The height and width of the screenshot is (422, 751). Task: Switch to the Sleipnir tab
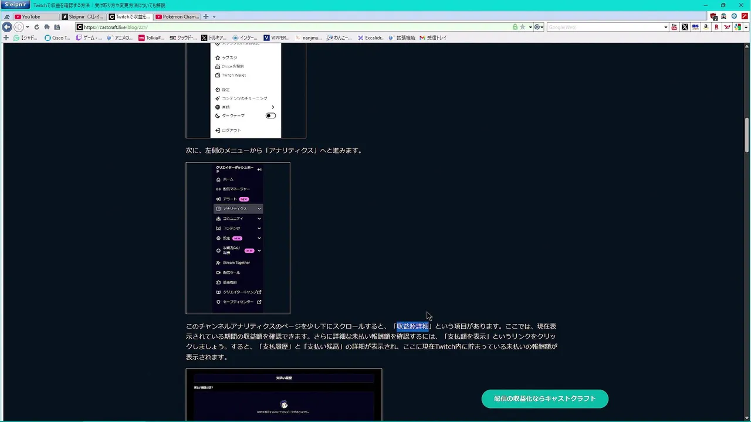83,16
